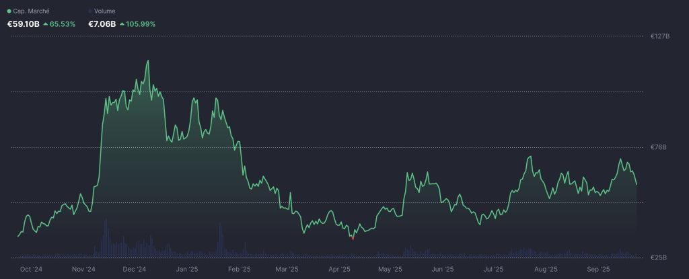The width and height of the screenshot is (689, 279).
Task: Select the Sep '25 date label
Action: (x=597, y=270)
